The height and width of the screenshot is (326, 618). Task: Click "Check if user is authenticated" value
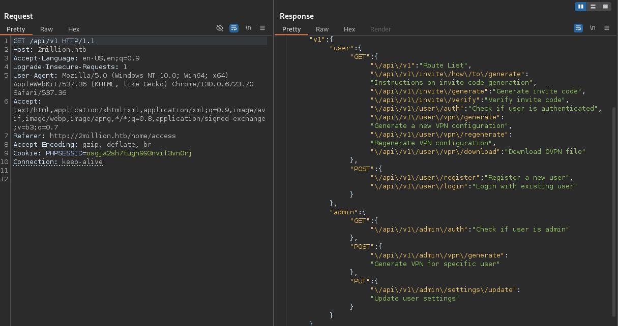click(x=534, y=108)
